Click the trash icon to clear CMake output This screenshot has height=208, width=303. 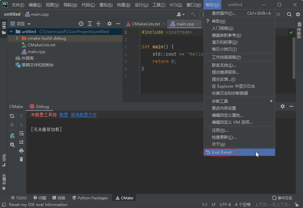tap(21, 159)
